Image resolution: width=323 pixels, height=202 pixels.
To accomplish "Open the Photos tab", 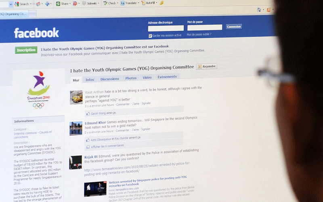I will 131,78.
